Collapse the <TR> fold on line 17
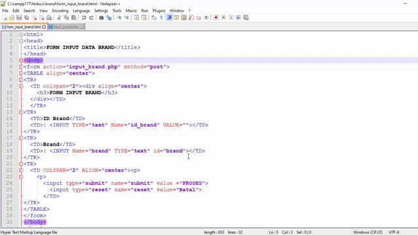The height and width of the screenshot is (235, 418). click(x=21, y=138)
